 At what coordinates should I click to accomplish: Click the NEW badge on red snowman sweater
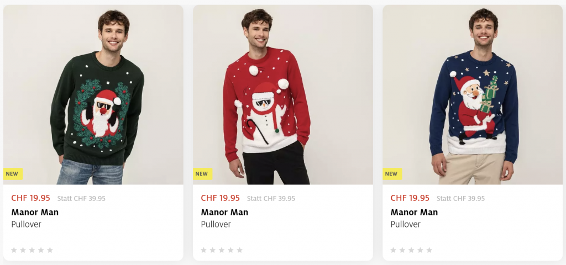coord(202,173)
